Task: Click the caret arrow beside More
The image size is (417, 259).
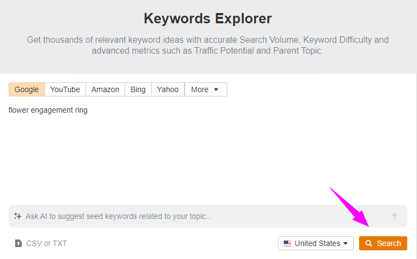Action: pyautogui.click(x=216, y=90)
